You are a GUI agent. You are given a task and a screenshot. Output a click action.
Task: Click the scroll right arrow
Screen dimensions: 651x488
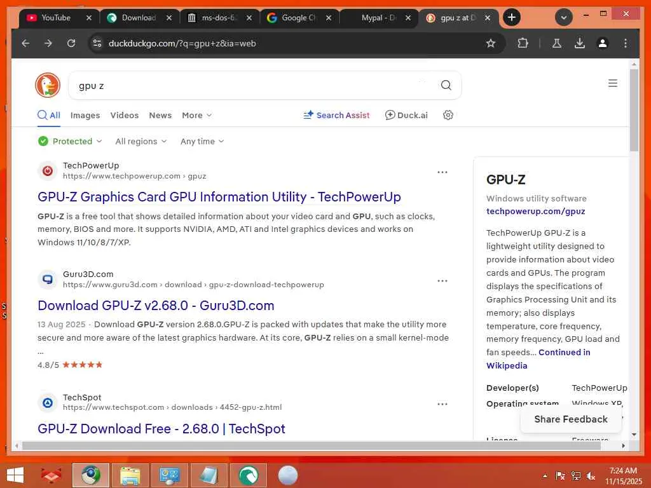624,445
